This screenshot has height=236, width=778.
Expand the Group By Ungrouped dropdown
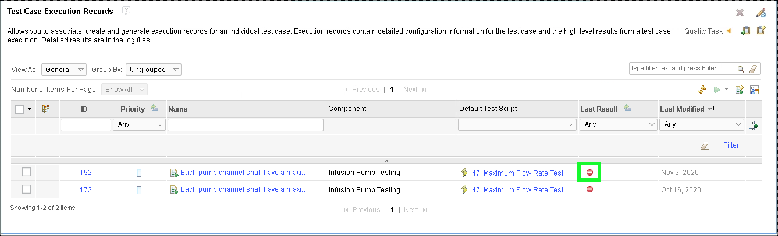(153, 70)
